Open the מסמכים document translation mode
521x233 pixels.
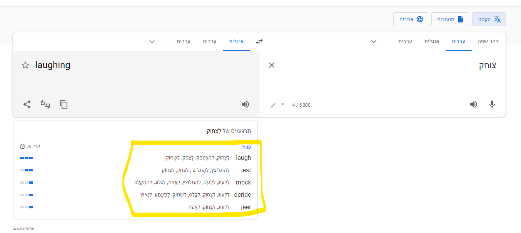(x=450, y=19)
